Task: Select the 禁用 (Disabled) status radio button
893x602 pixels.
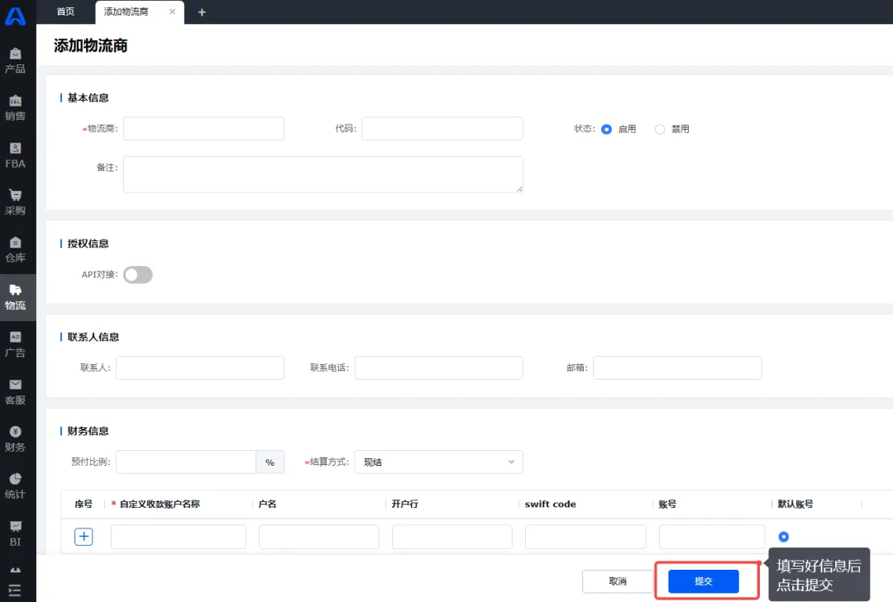Action: click(x=660, y=130)
